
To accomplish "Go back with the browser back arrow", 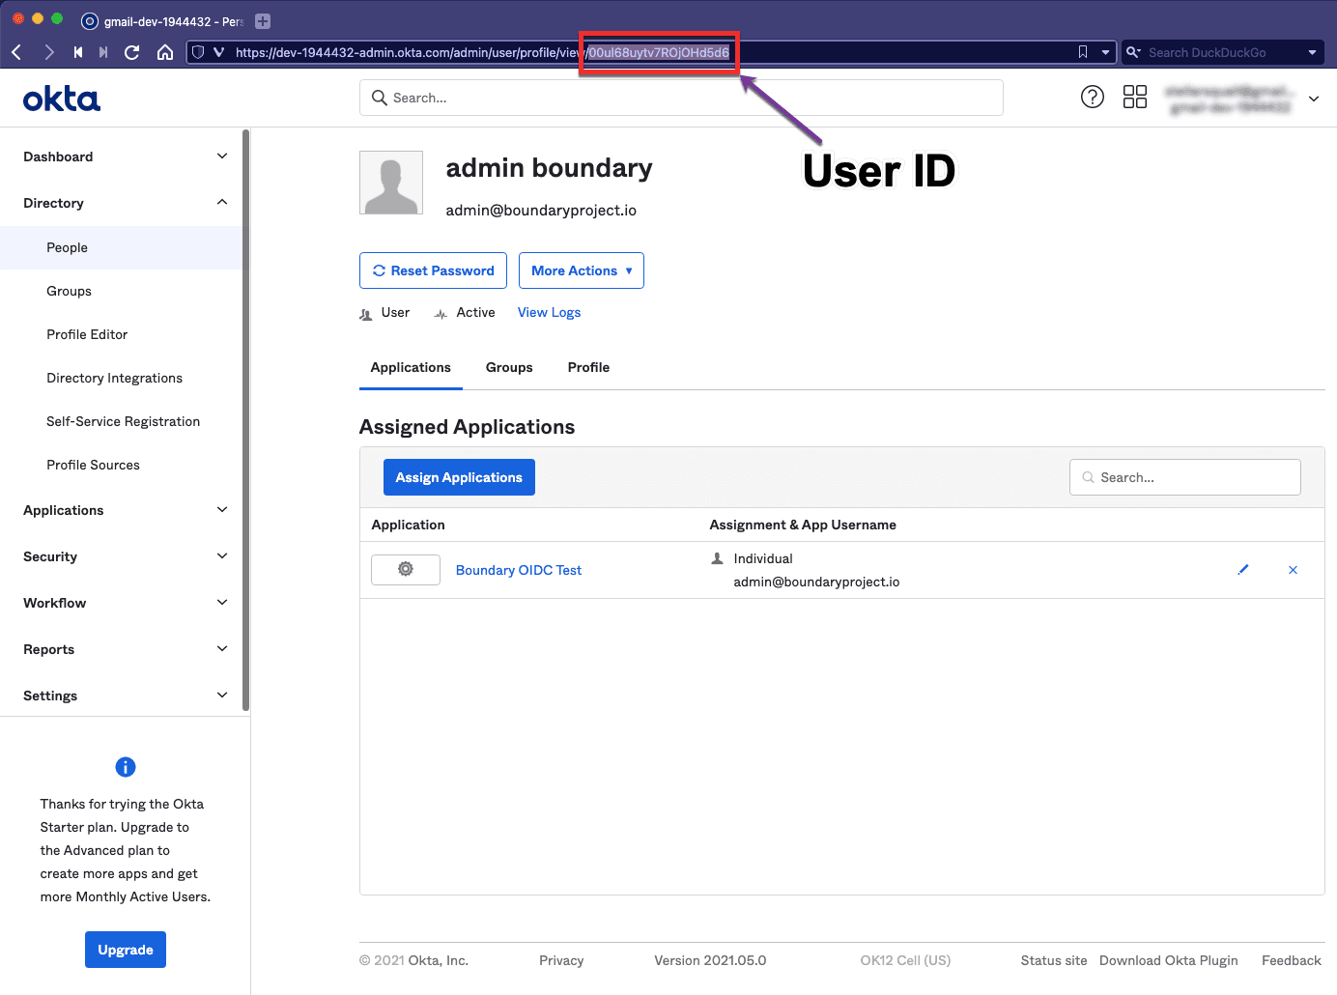I will [x=16, y=52].
